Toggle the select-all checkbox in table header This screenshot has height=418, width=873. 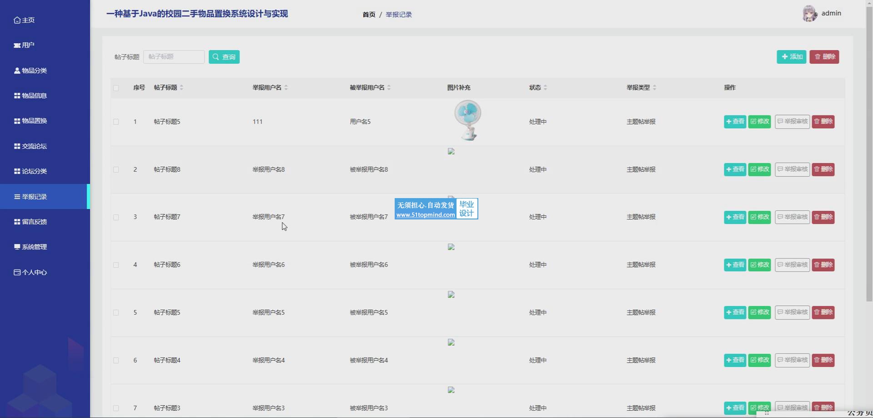tap(116, 88)
